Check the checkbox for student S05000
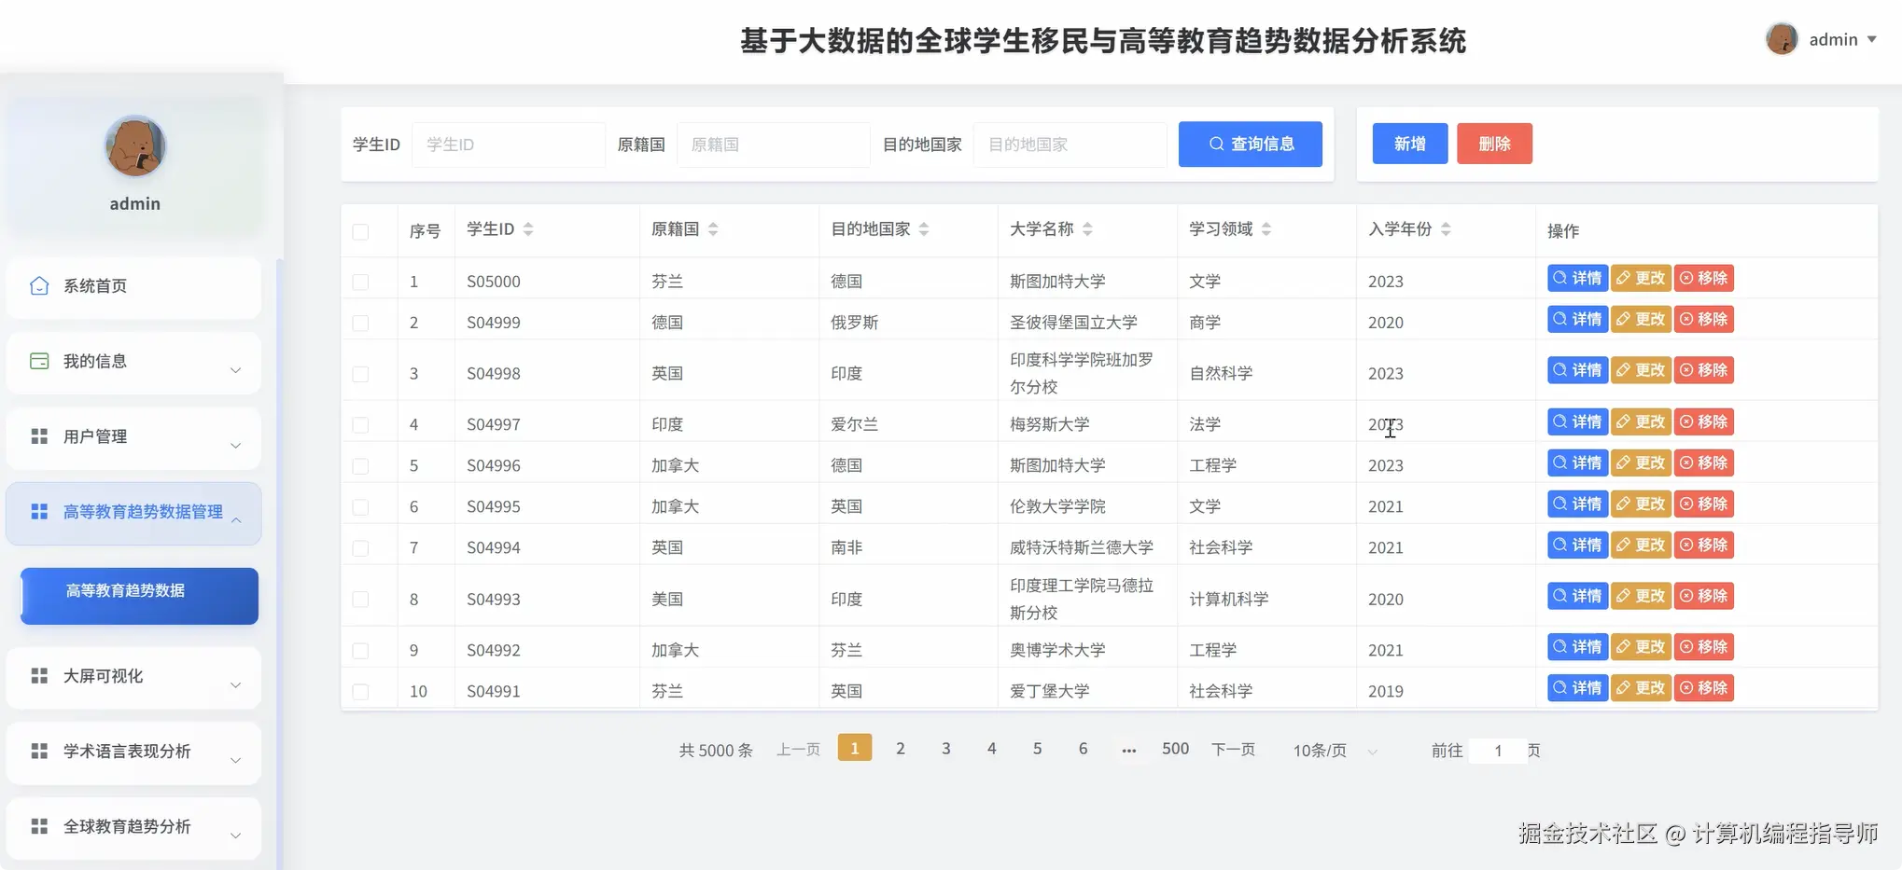1902x870 pixels. 361,281
